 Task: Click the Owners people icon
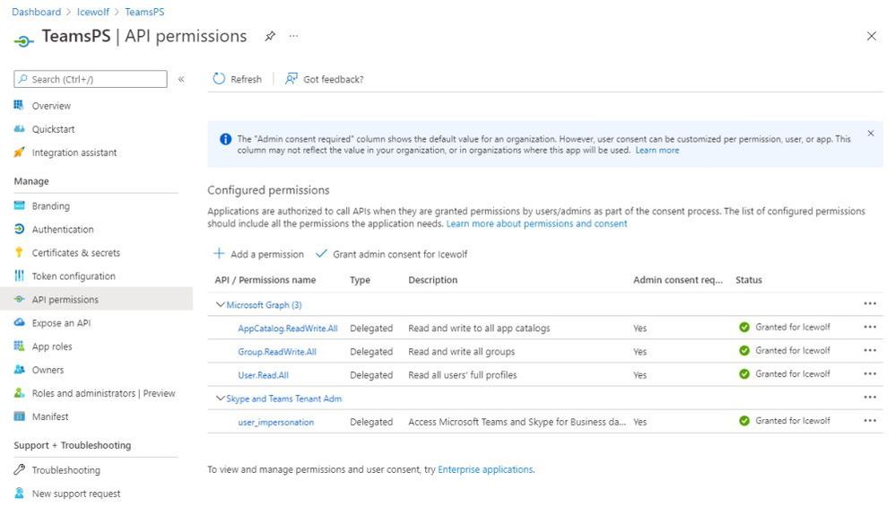coord(19,369)
